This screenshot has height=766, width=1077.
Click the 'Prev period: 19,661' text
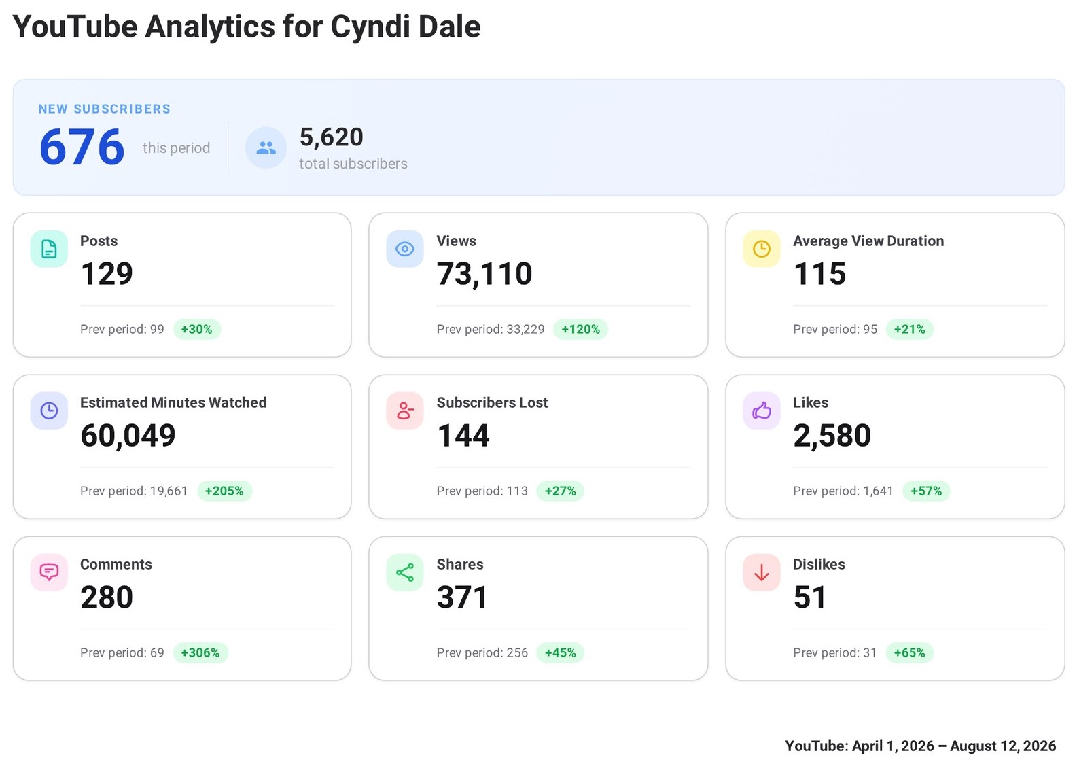pos(134,491)
